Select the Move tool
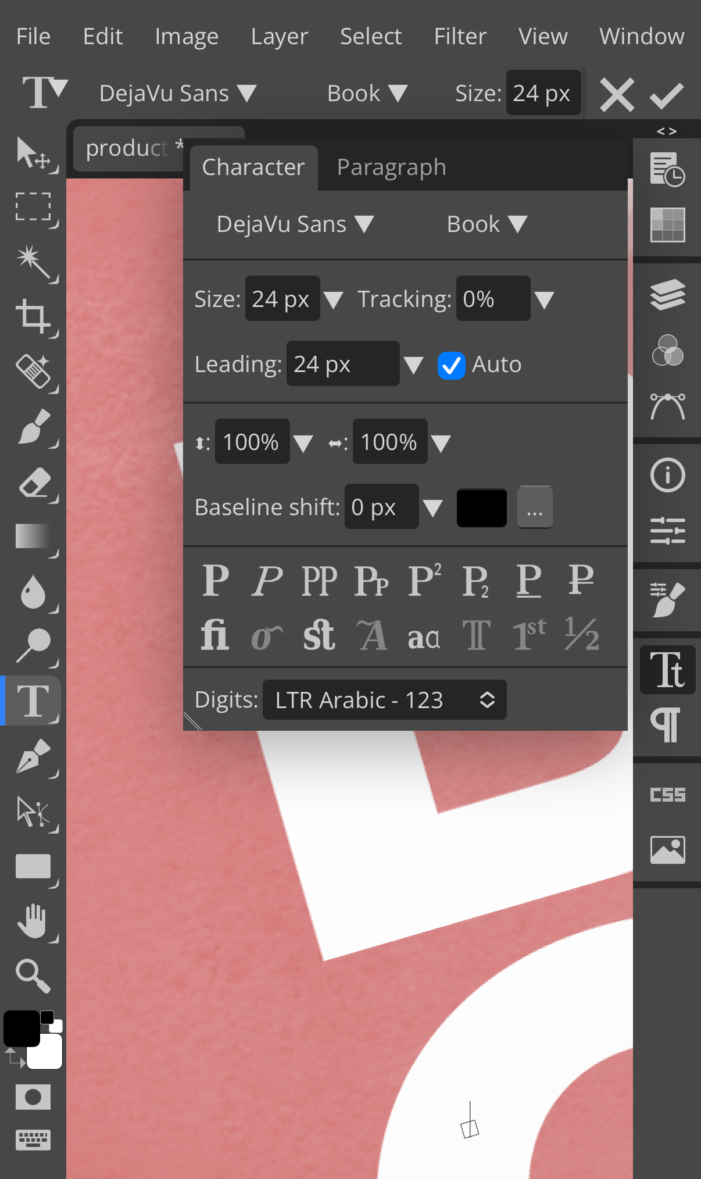Viewport: 701px width, 1179px height. (x=33, y=153)
